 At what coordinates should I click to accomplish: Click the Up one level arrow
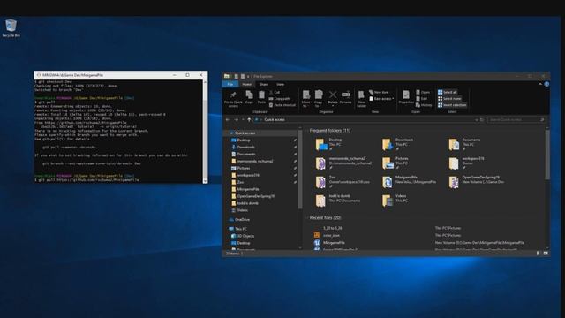click(x=249, y=120)
